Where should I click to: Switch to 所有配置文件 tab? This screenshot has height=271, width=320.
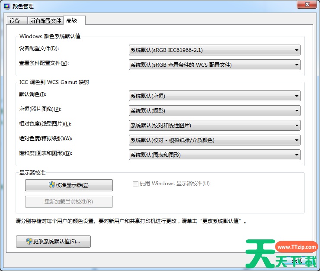coord(45,21)
